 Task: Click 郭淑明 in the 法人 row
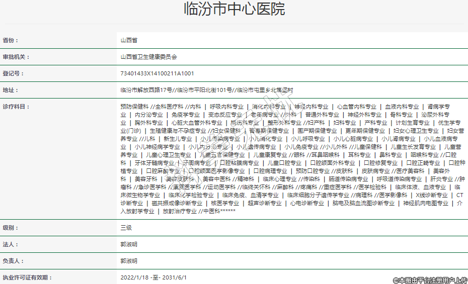click(x=129, y=244)
